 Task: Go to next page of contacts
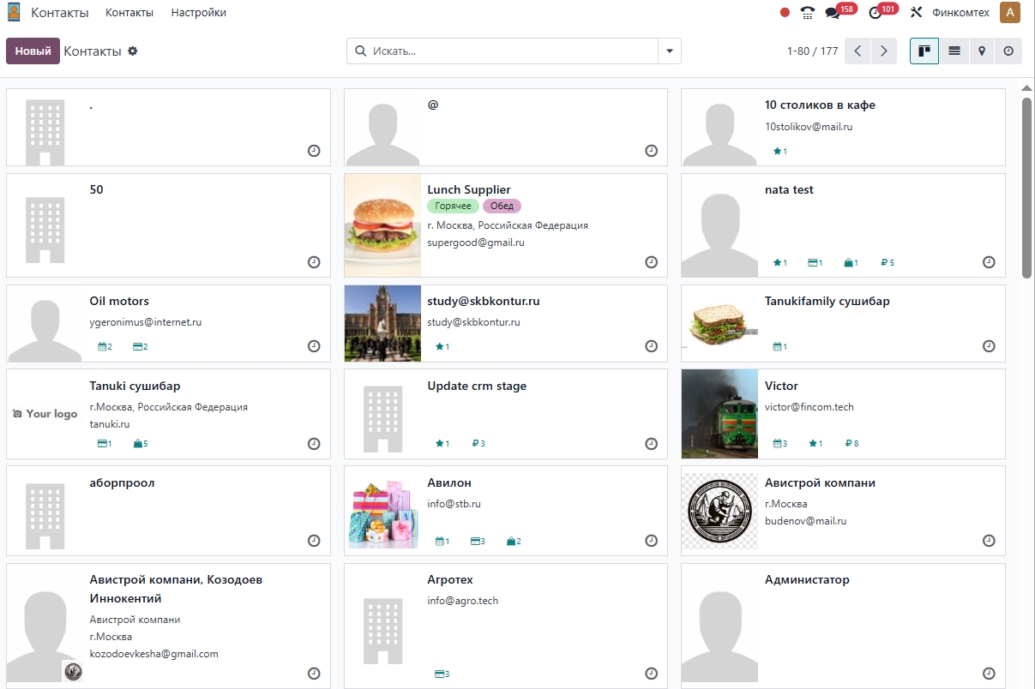[884, 51]
